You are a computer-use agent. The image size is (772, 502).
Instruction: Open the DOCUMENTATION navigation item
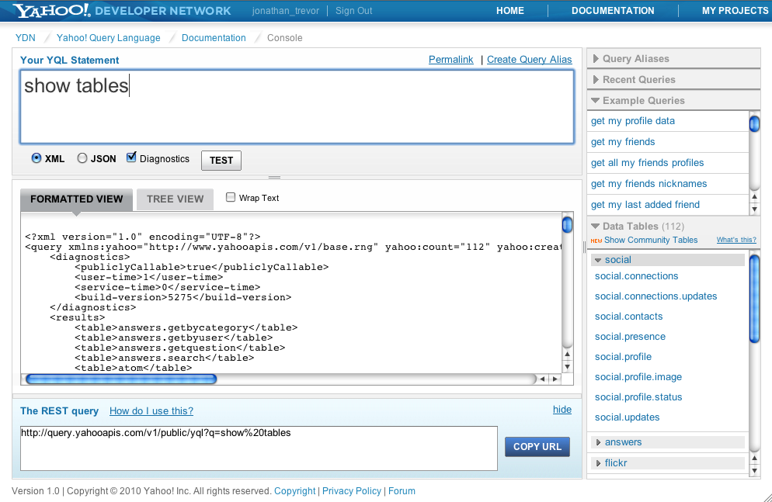click(613, 10)
